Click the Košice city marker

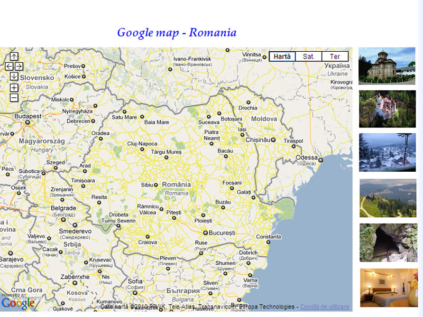(84, 77)
